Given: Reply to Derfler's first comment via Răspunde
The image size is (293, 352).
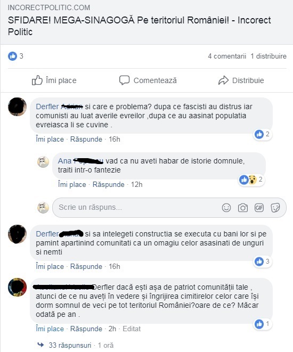Looking at the screenshot, I should click(86, 139).
